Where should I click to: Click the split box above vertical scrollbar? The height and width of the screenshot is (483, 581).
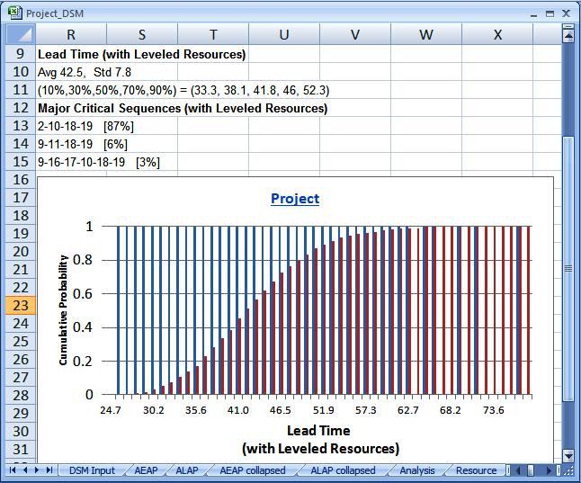568,27
